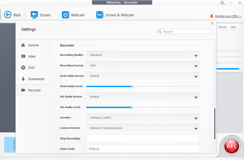
Task: Expand the Mic Audio Device dropdown
Action: 143,97
